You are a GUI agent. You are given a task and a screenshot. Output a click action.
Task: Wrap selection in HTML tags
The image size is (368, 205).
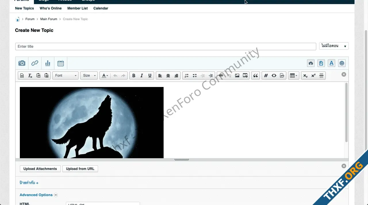point(274,76)
